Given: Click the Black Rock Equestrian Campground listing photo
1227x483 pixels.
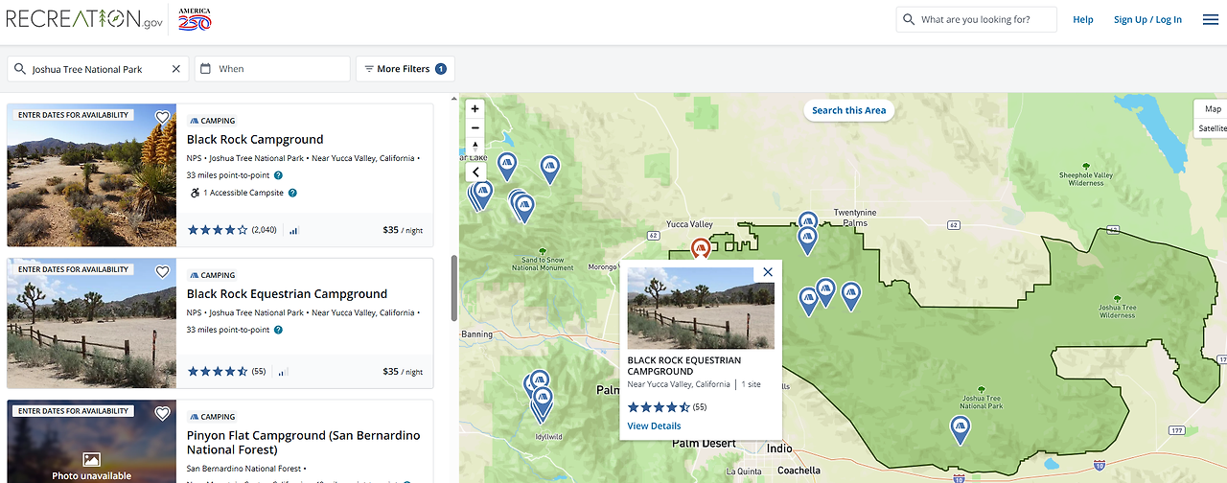Looking at the screenshot, I should [x=92, y=323].
